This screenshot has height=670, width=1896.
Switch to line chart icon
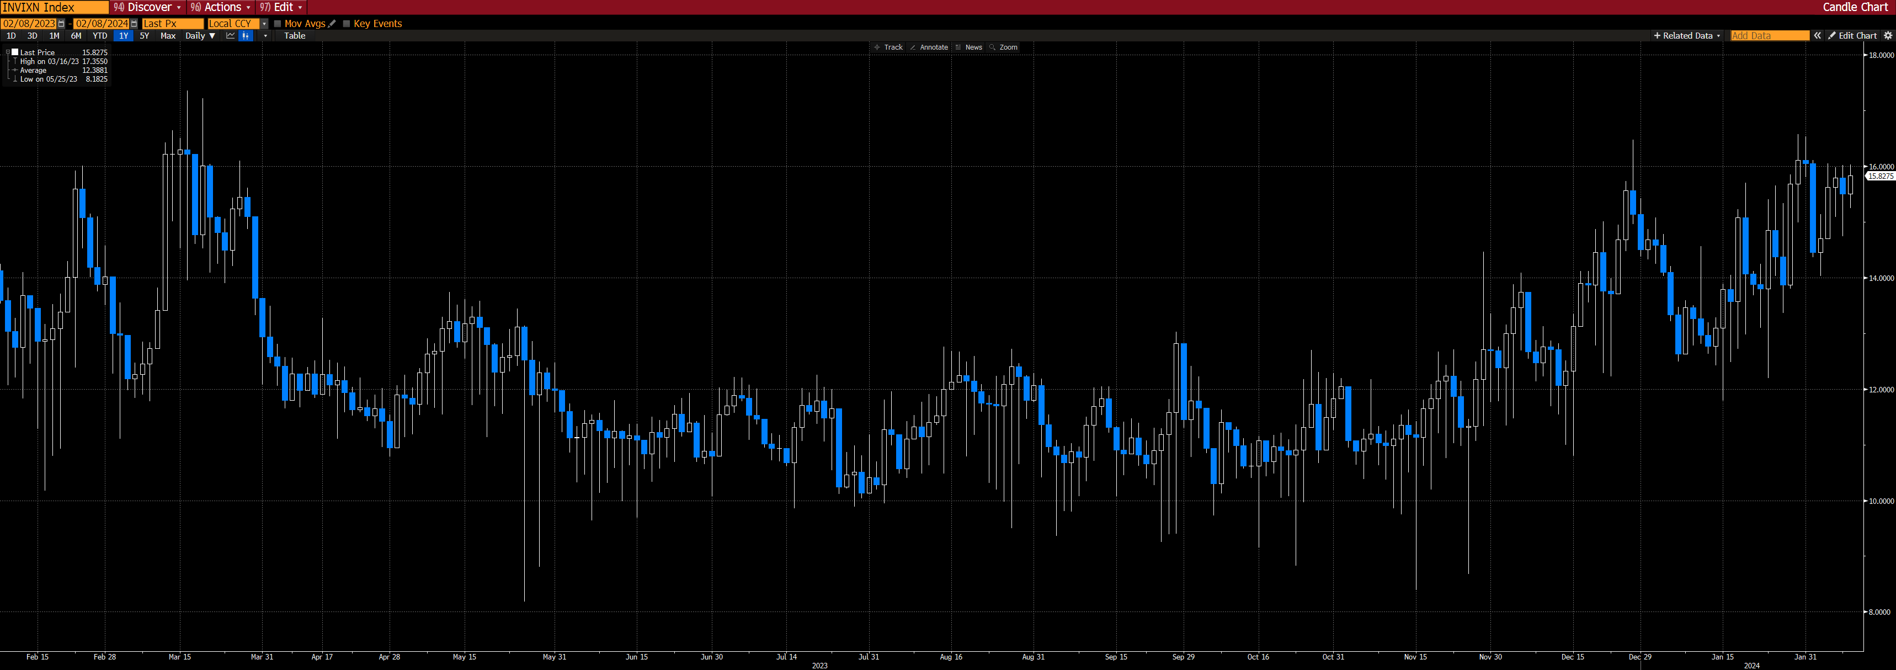[230, 35]
